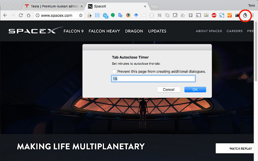Open the Tab Autoclose Timer extension icon
This screenshot has height=161, width=258.
(245, 15)
